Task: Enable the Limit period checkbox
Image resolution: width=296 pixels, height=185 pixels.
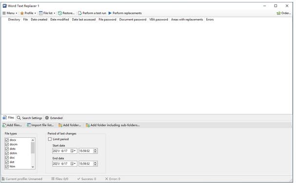Action: tap(50, 139)
